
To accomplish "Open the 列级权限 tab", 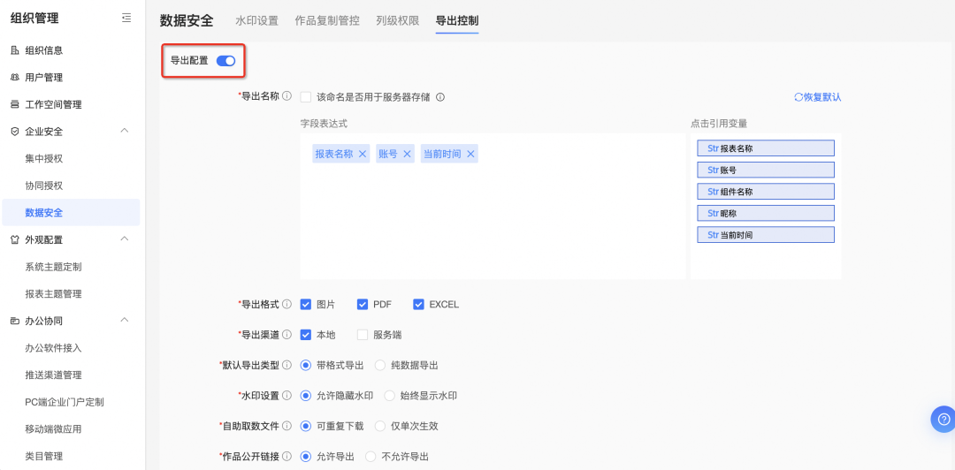I will click(x=397, y=20).
